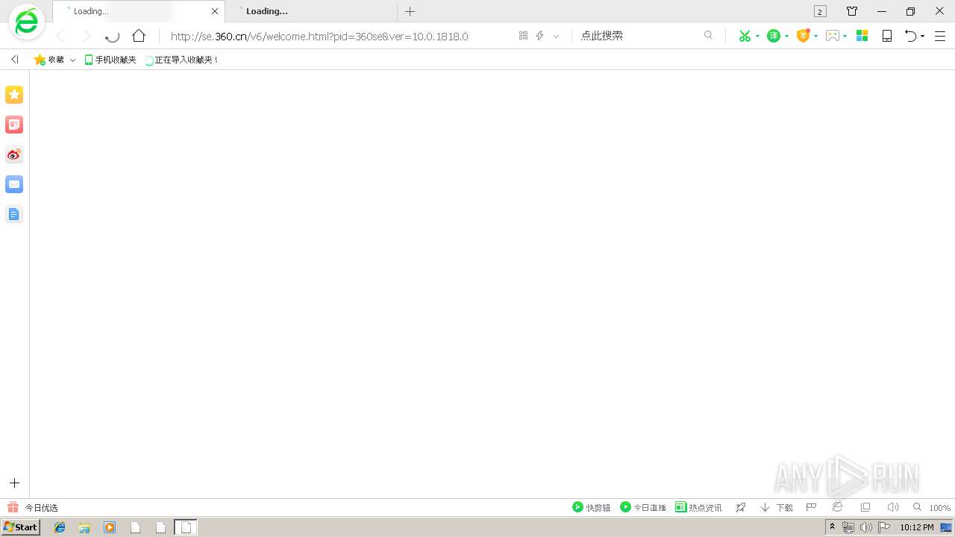
Task: Expand the undo closed tabs dropdown
Action: (x=923, y=36)
